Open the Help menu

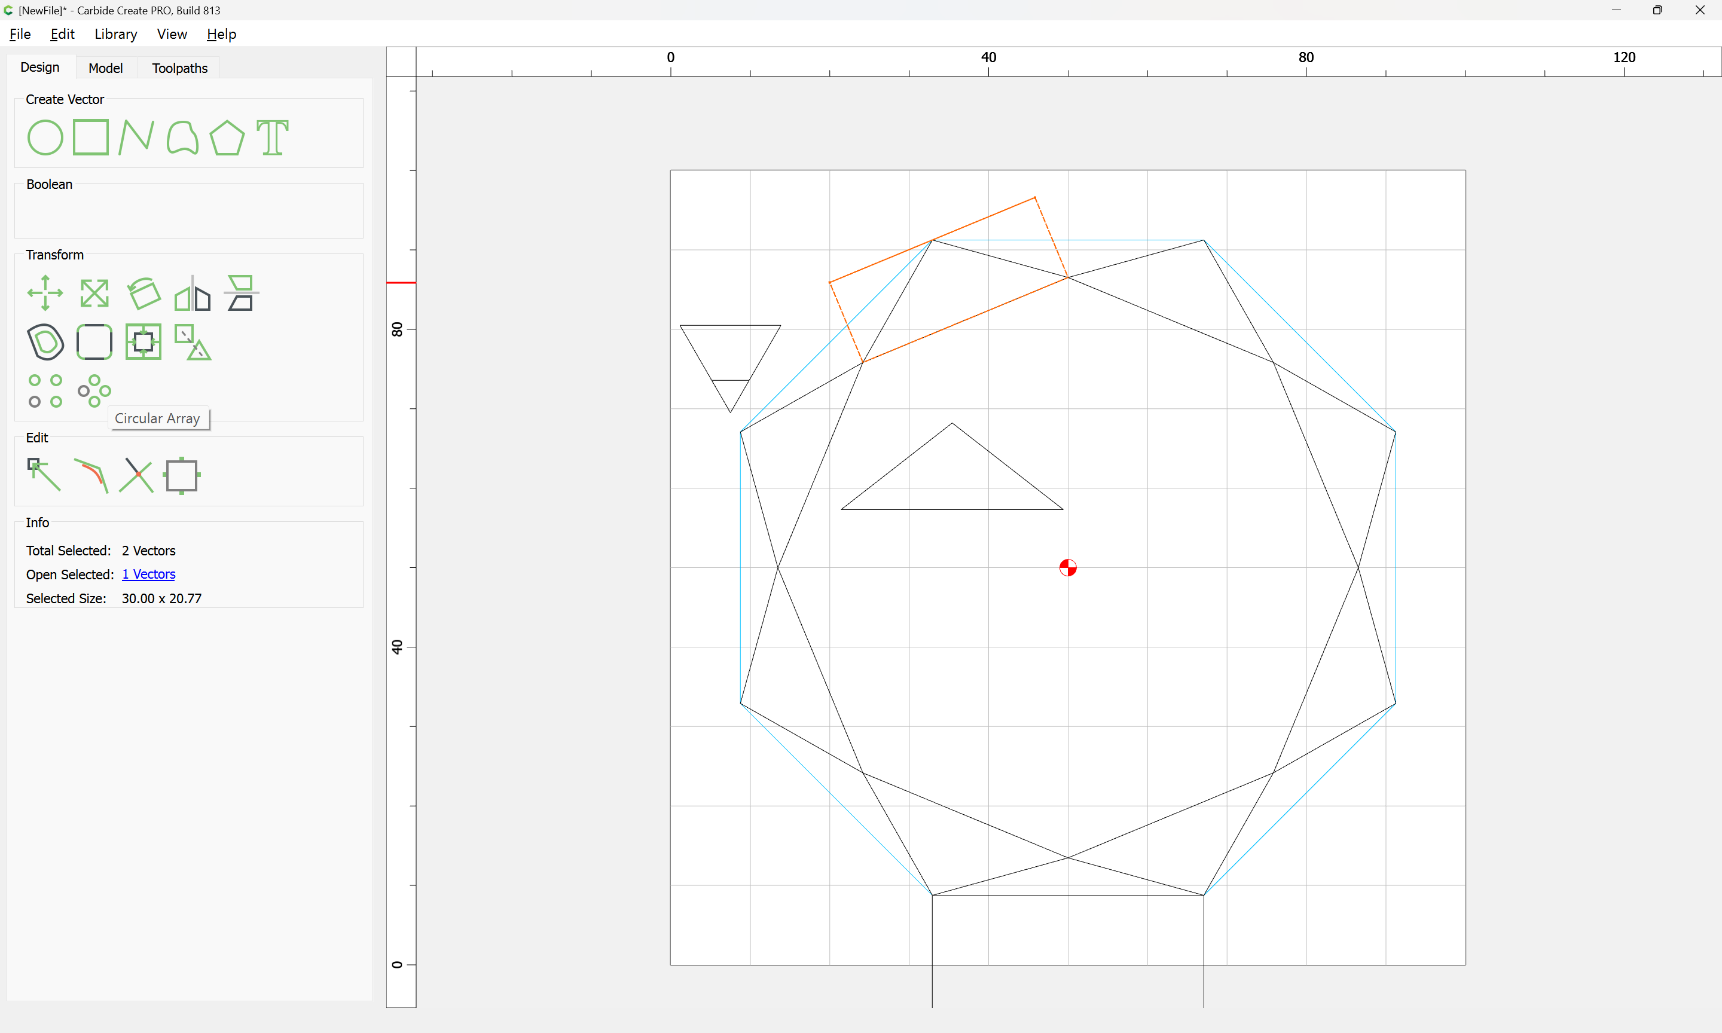pyautogui.click(x=221, y=34)
